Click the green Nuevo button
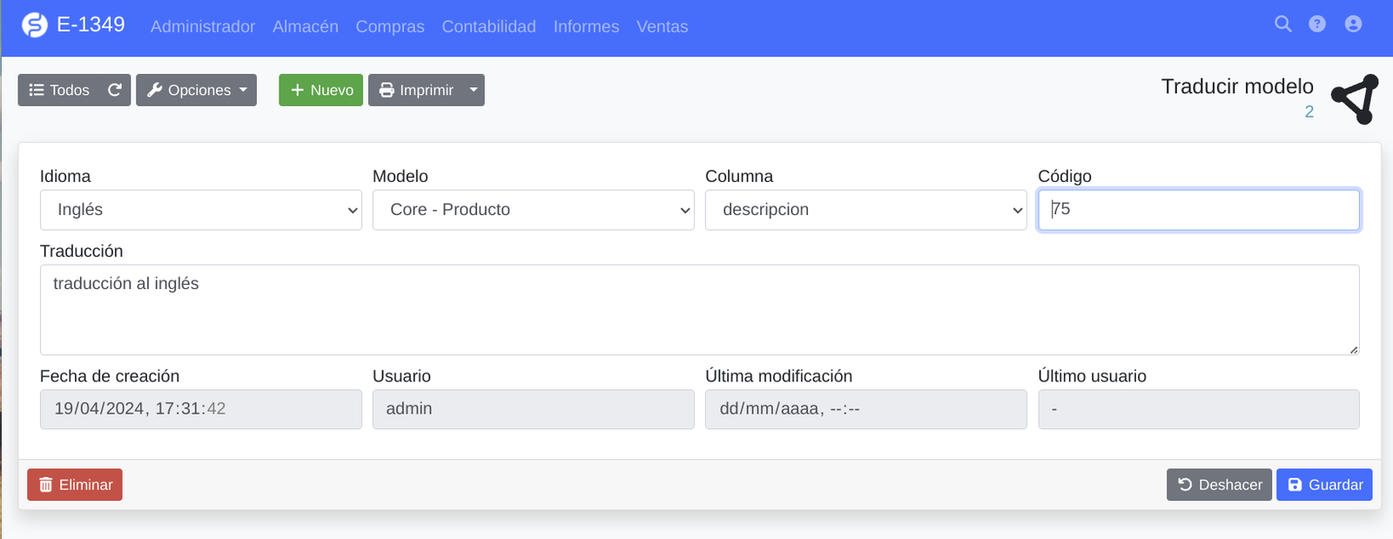 [x=320, y=90]
